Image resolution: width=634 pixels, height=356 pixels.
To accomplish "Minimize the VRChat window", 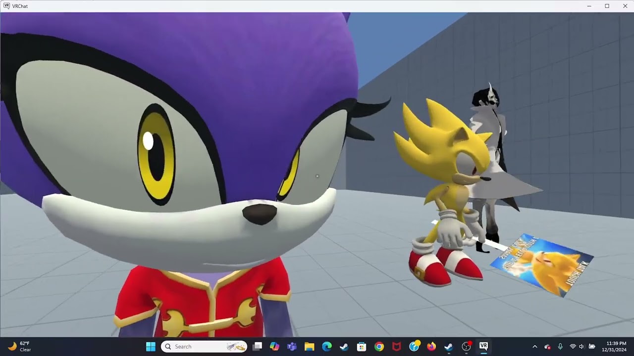I will tap(589, 6).
